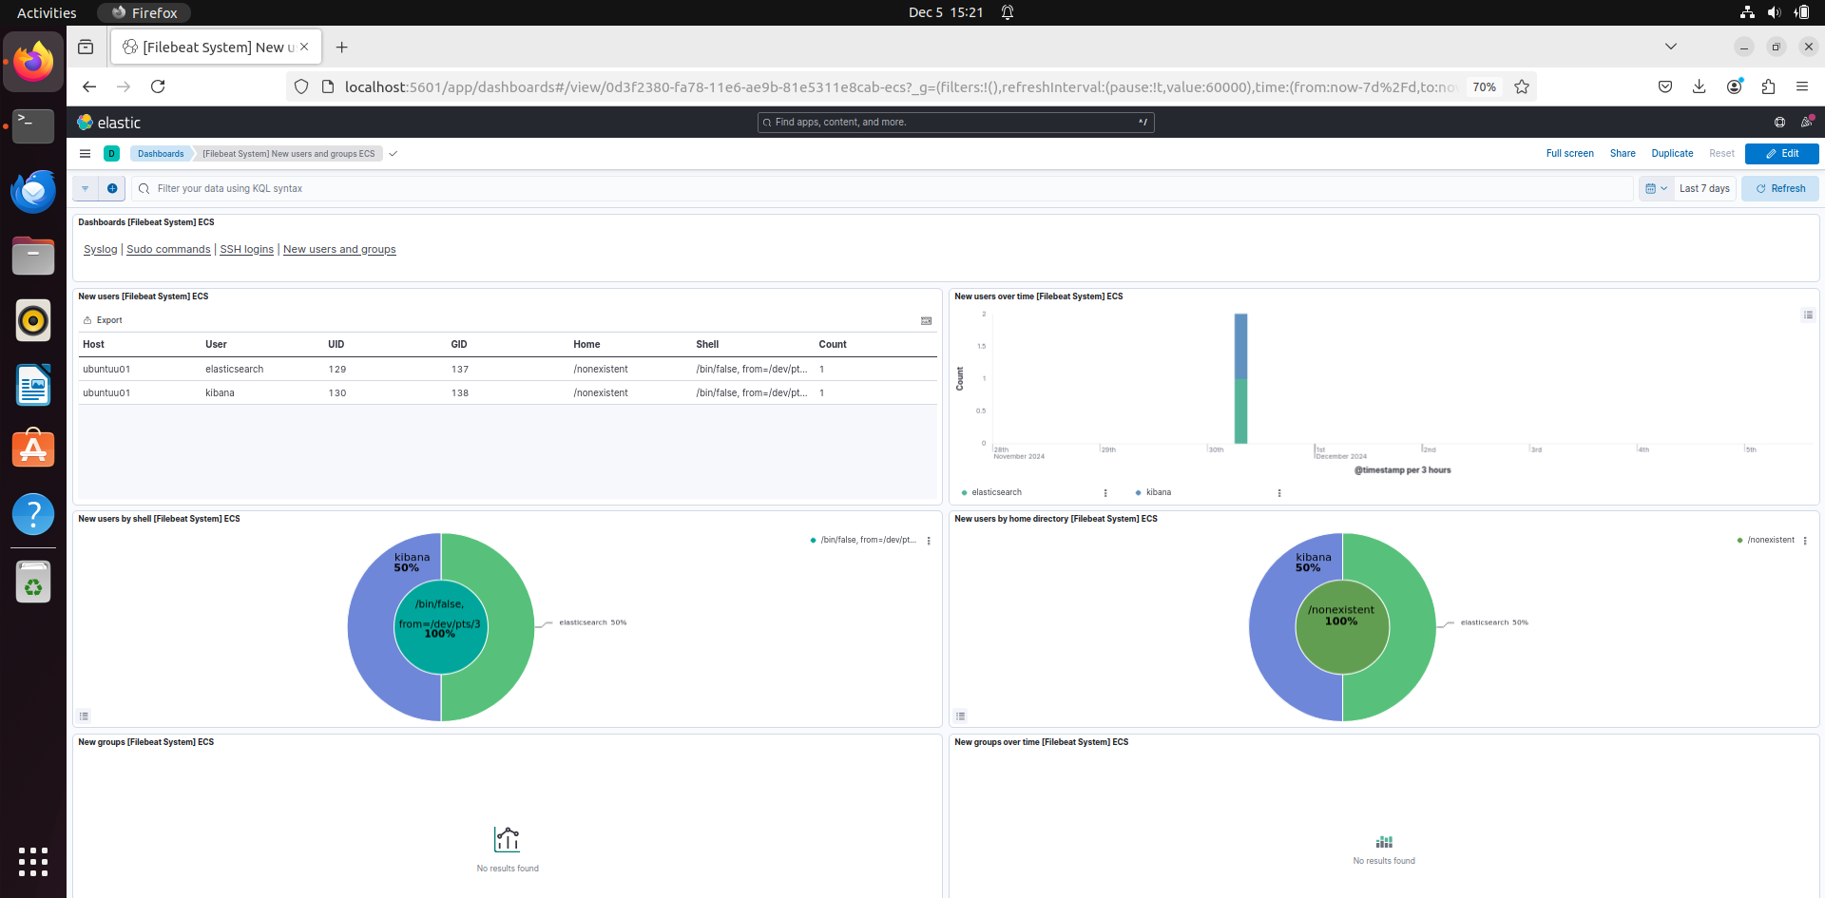Sort table by Host column header
Image resolution: width=1825 pixels, height=898 pixels.
click(x=93, y=344)
